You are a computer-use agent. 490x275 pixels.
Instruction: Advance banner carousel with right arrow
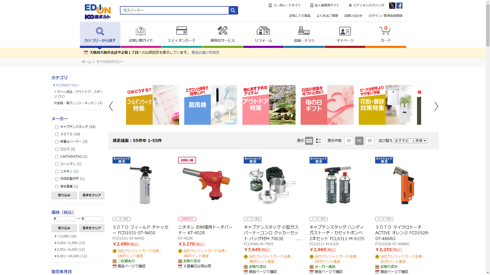pyautogui.click(x=436, y=106)
